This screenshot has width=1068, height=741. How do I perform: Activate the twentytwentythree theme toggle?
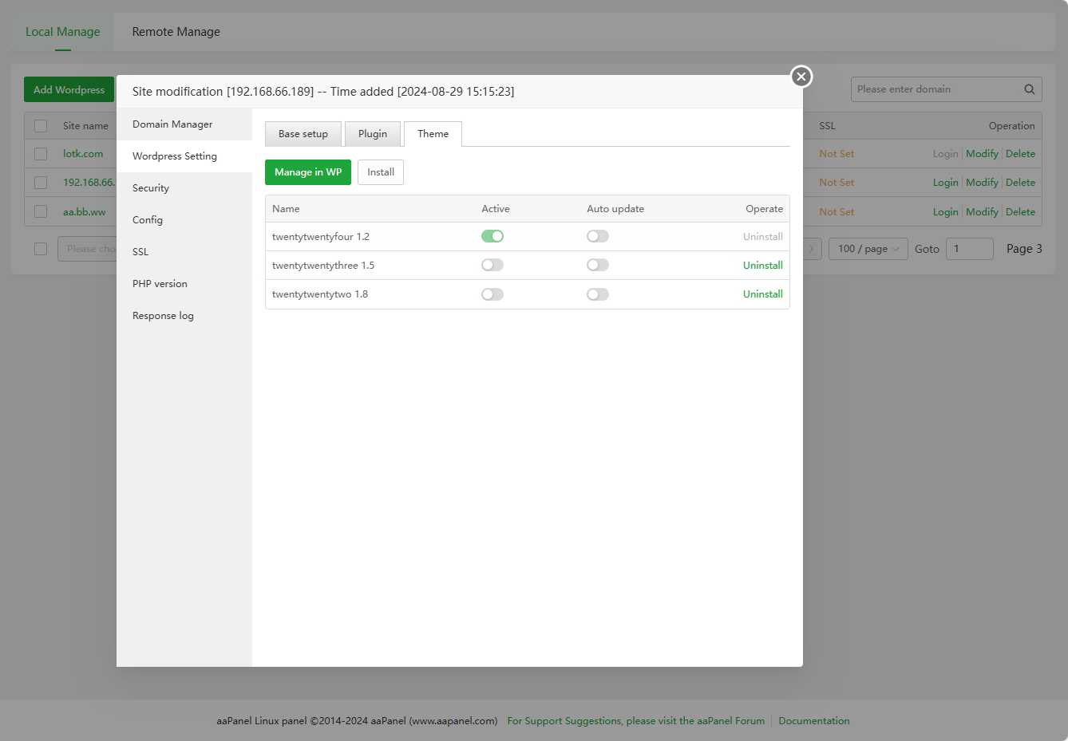click(492, 265)
